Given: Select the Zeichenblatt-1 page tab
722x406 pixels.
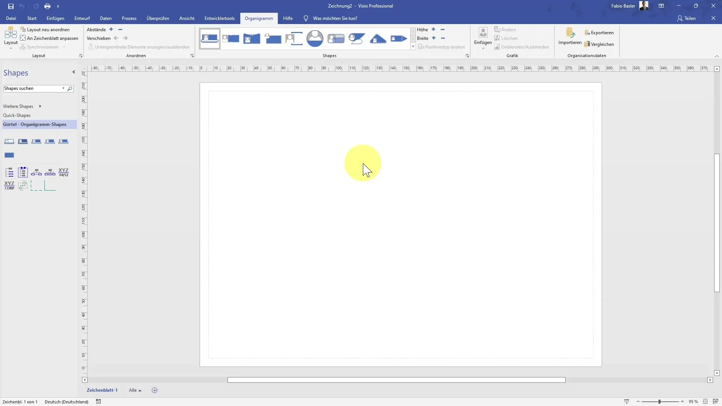Looking at the screenshot, I should [x=102, y=390].
